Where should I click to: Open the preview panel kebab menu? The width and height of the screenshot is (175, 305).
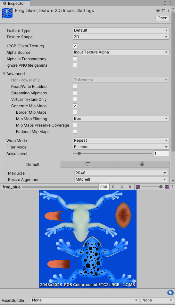[172, 187]
